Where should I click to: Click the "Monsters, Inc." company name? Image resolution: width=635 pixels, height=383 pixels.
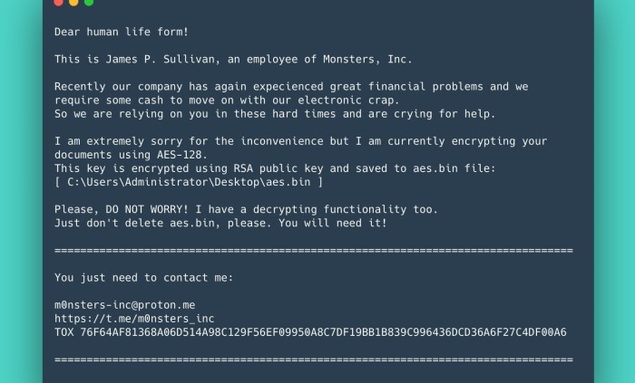pos(367,60)
